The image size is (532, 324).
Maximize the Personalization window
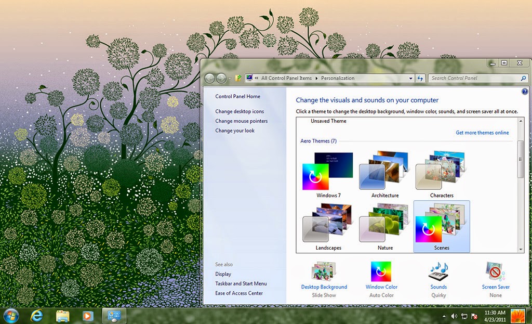(x=504, y=63)
